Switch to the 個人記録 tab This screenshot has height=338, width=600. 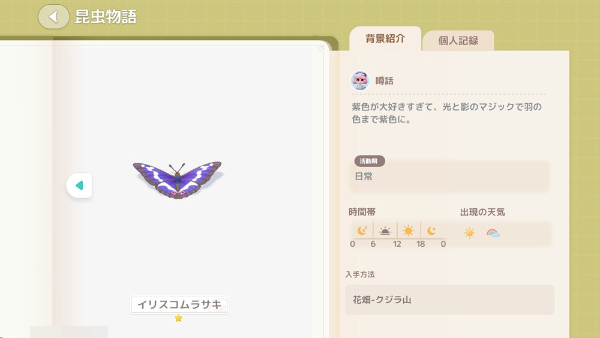[458, 41]
